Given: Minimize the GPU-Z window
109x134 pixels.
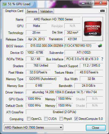Looking at the screenshot, I should (83, 3).
